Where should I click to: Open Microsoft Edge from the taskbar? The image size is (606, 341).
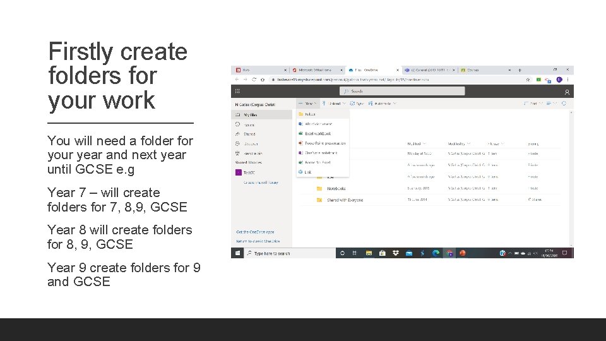click(x=436, y=253)
